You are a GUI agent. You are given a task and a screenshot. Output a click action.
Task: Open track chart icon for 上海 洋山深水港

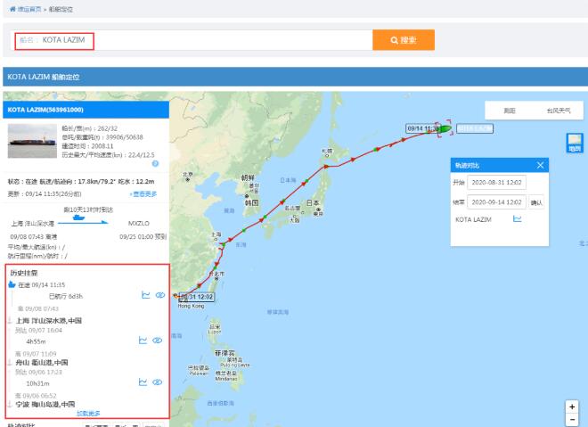pos(144,341)
